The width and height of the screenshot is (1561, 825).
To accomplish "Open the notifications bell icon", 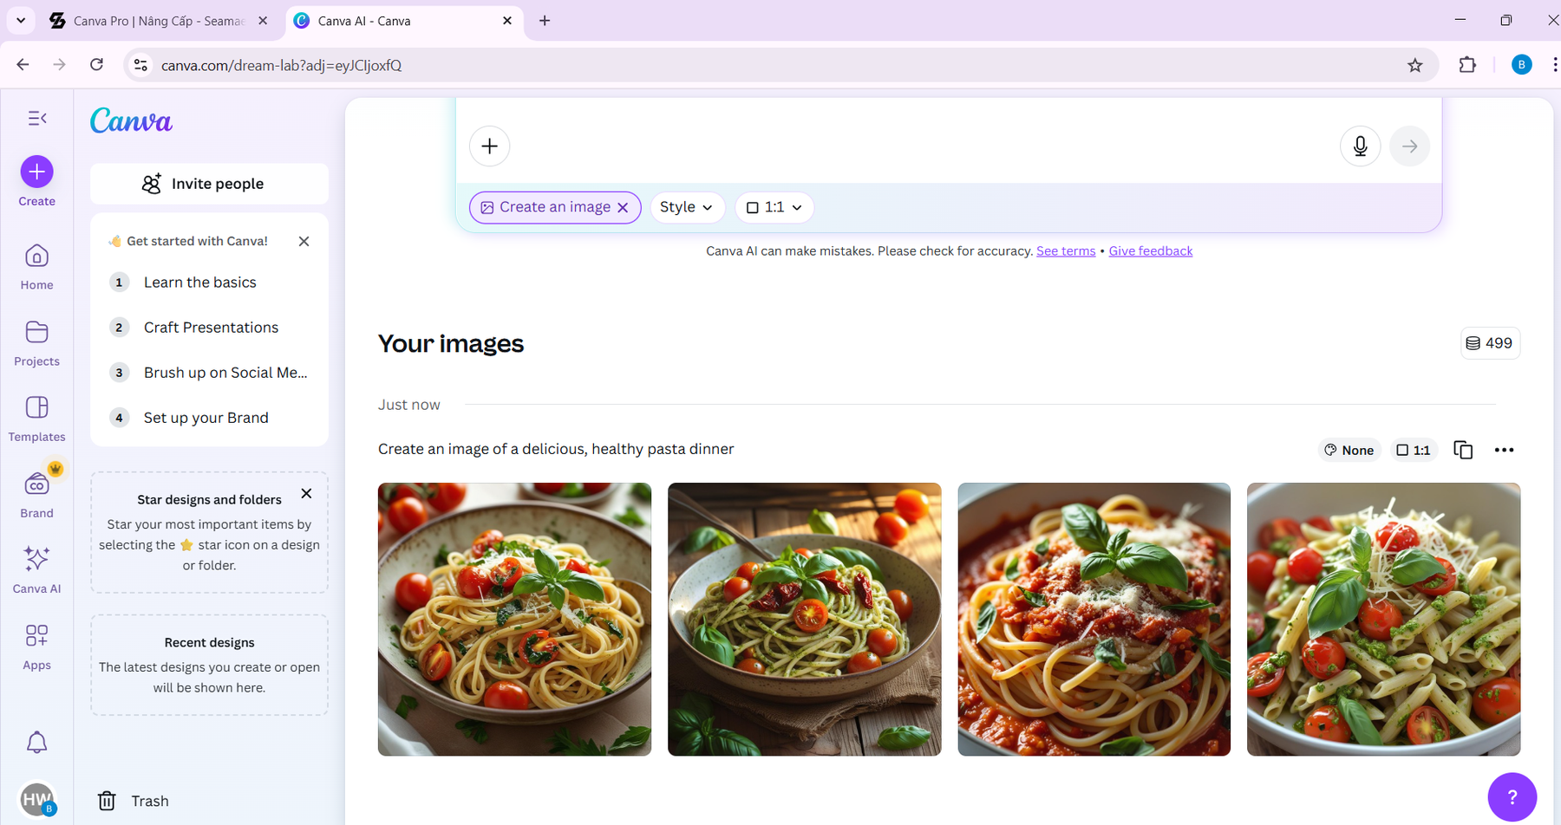I will pos(36,743).
